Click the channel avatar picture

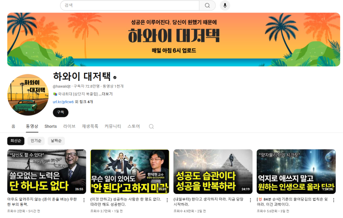pyautogui.click(x=28, y=95)
